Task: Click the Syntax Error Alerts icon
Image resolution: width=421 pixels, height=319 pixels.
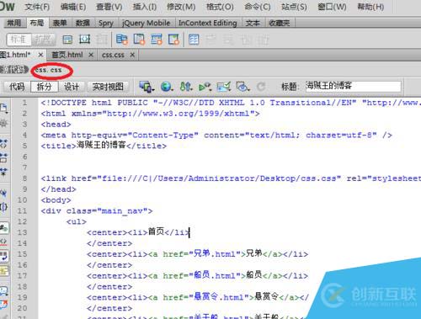Action: tap(3, 271)
